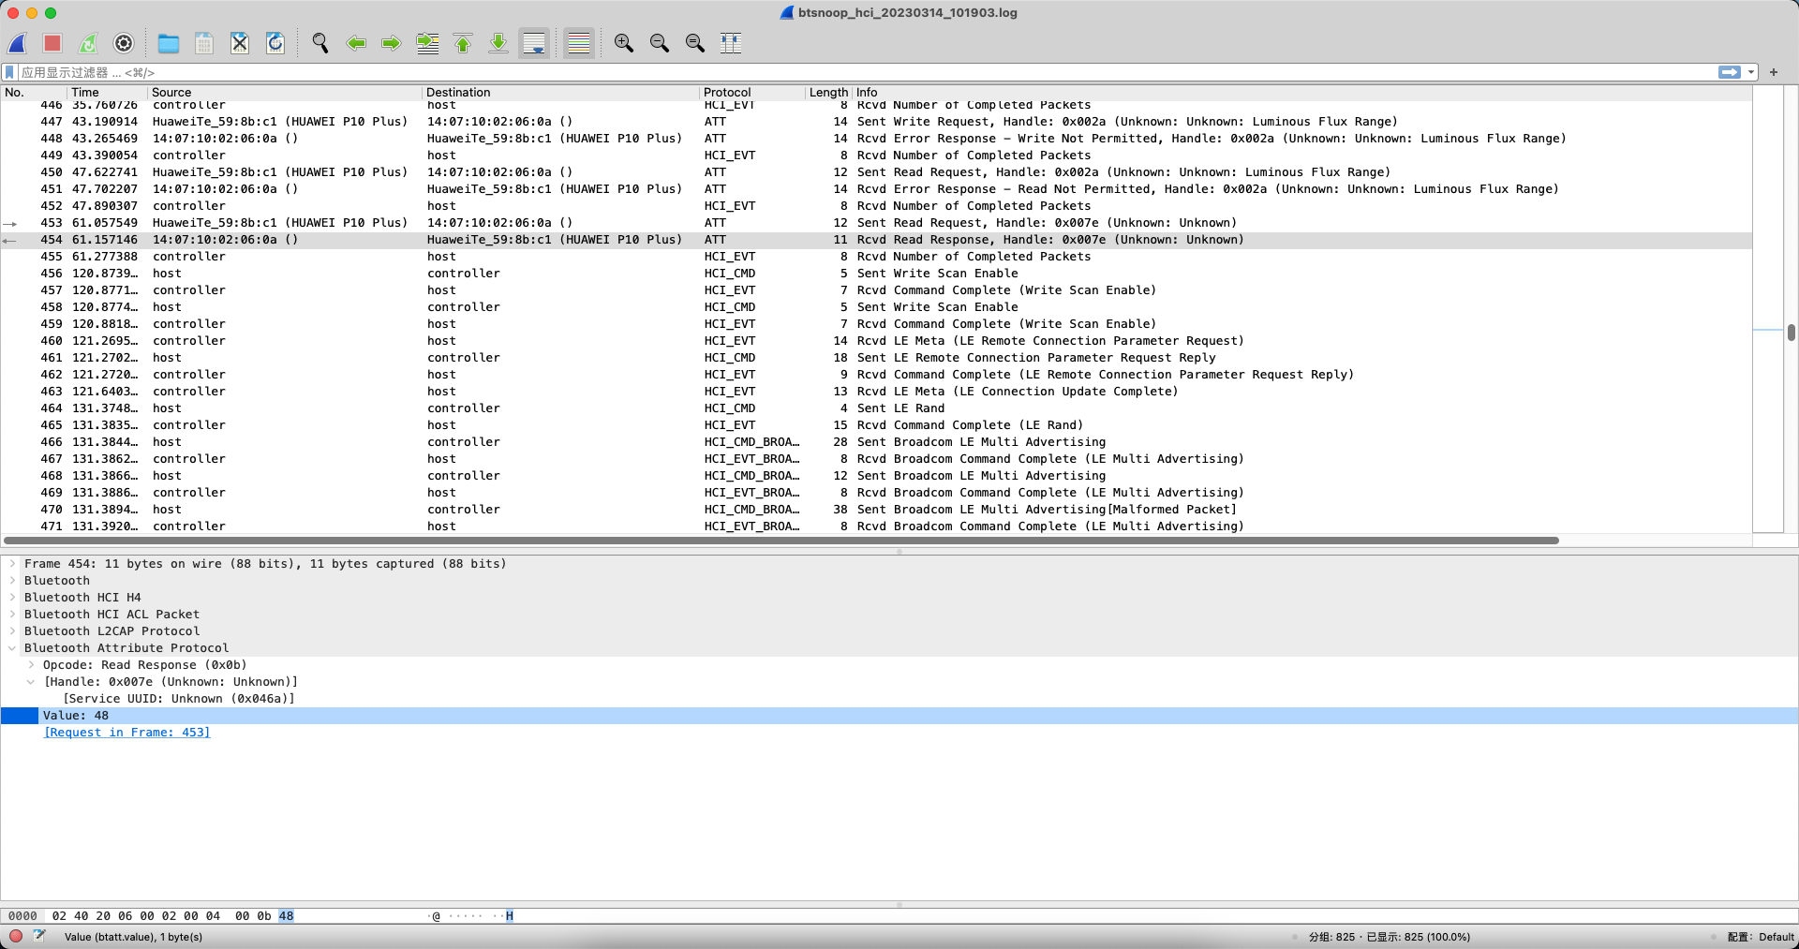Open the Default profile selector in status bar

(1762, 937)
